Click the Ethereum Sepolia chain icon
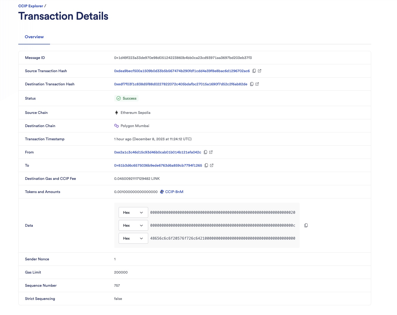 point(116,113)
